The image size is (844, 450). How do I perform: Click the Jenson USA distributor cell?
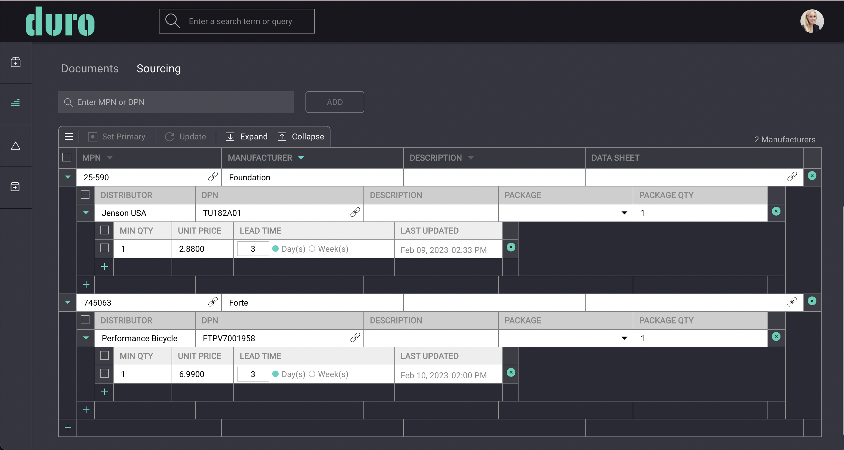pos(145,213)
